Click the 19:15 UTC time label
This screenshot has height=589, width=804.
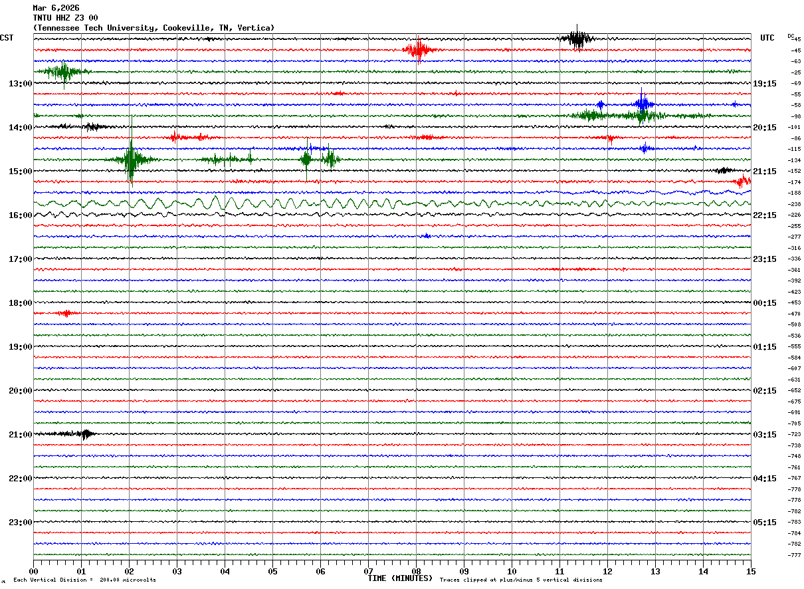click(x=765, y=84)
